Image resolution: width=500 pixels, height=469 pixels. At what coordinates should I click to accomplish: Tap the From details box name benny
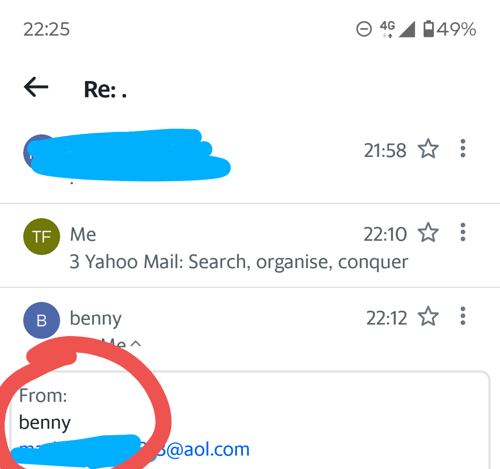tap(45, 422)
